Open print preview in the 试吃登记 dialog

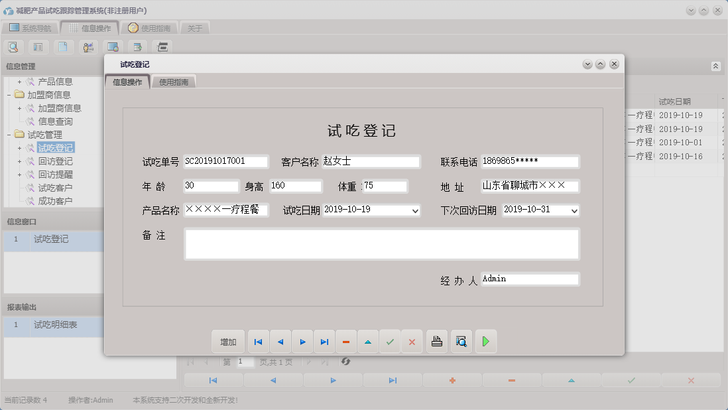[461, 341]
